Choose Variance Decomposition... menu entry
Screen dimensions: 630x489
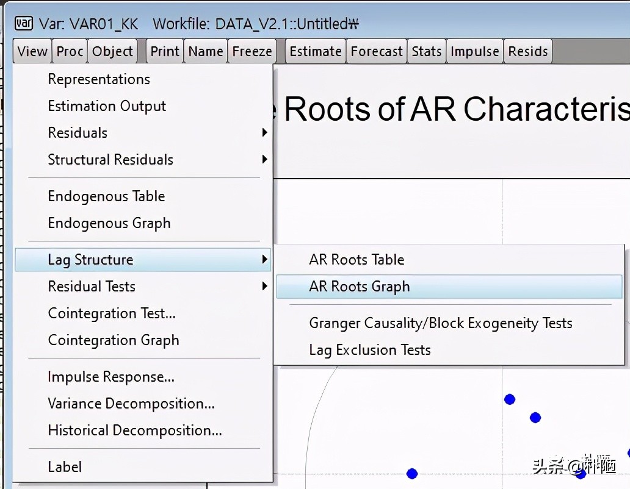[143, 404]
